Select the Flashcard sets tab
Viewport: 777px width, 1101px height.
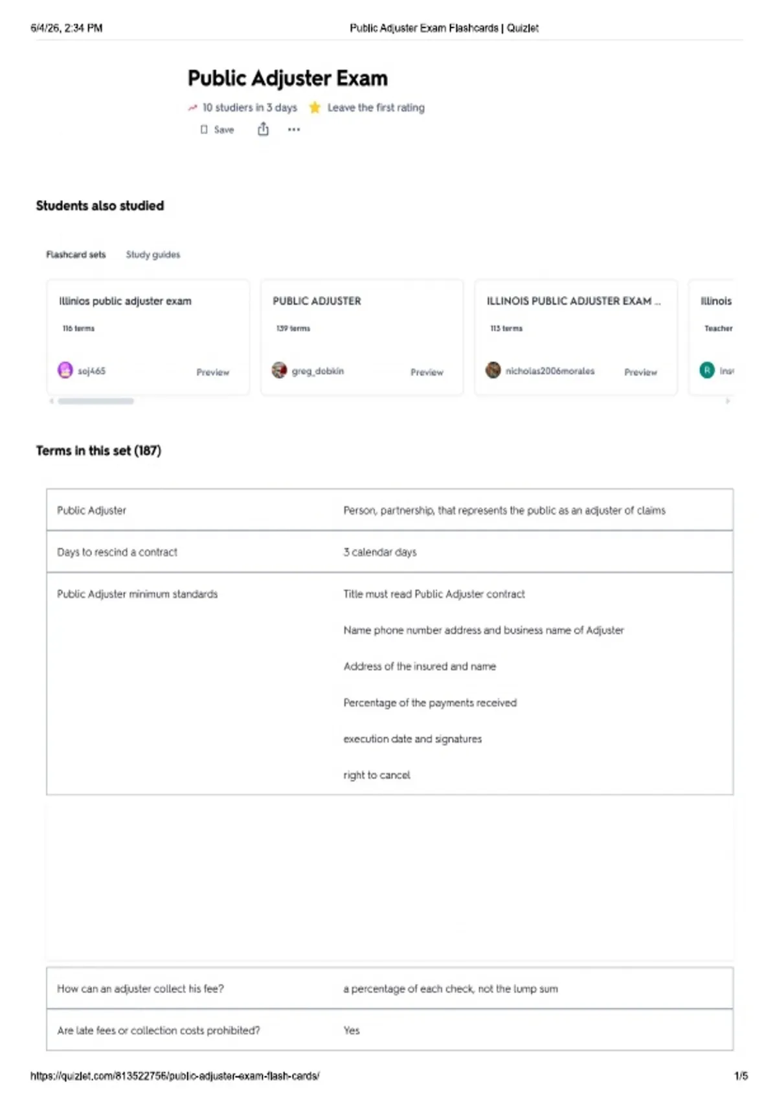[x=76, y=255]
